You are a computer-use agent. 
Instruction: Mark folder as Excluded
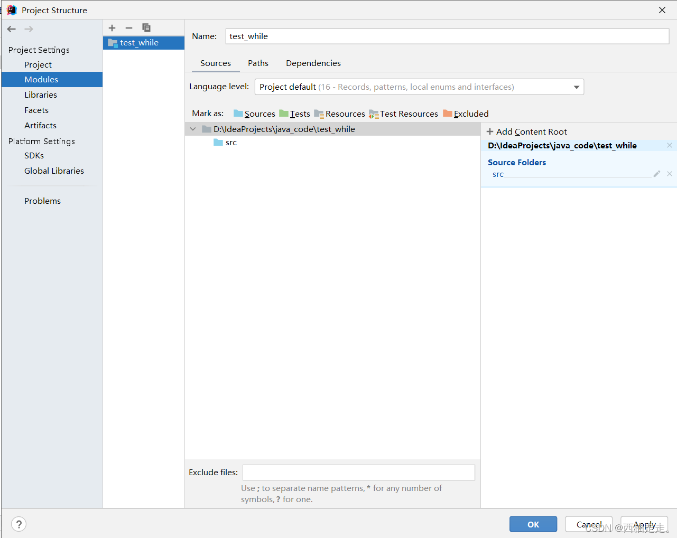coord(466,114)
